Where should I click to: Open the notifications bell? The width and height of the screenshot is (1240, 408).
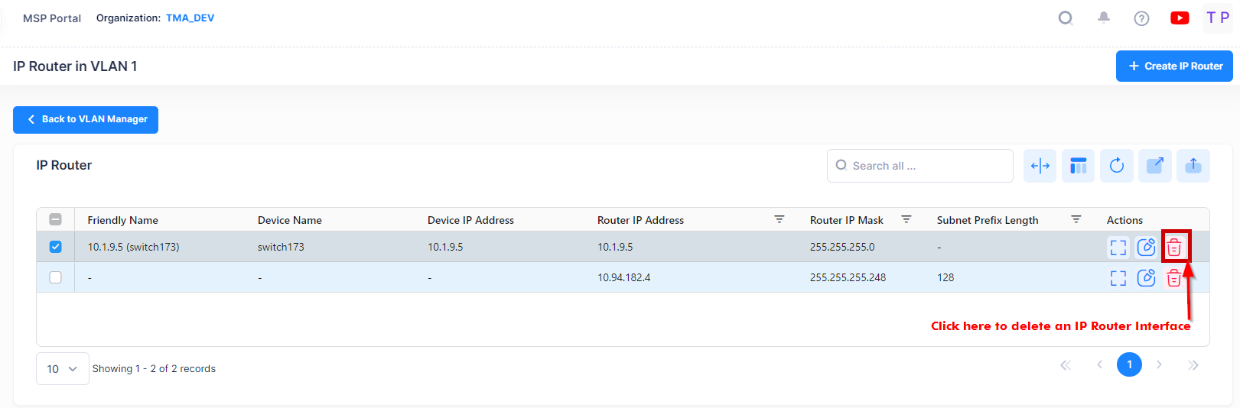coord(1103,18)
